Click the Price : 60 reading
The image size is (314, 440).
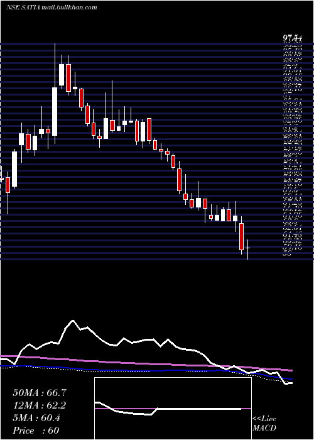click(x=36, y=431)
